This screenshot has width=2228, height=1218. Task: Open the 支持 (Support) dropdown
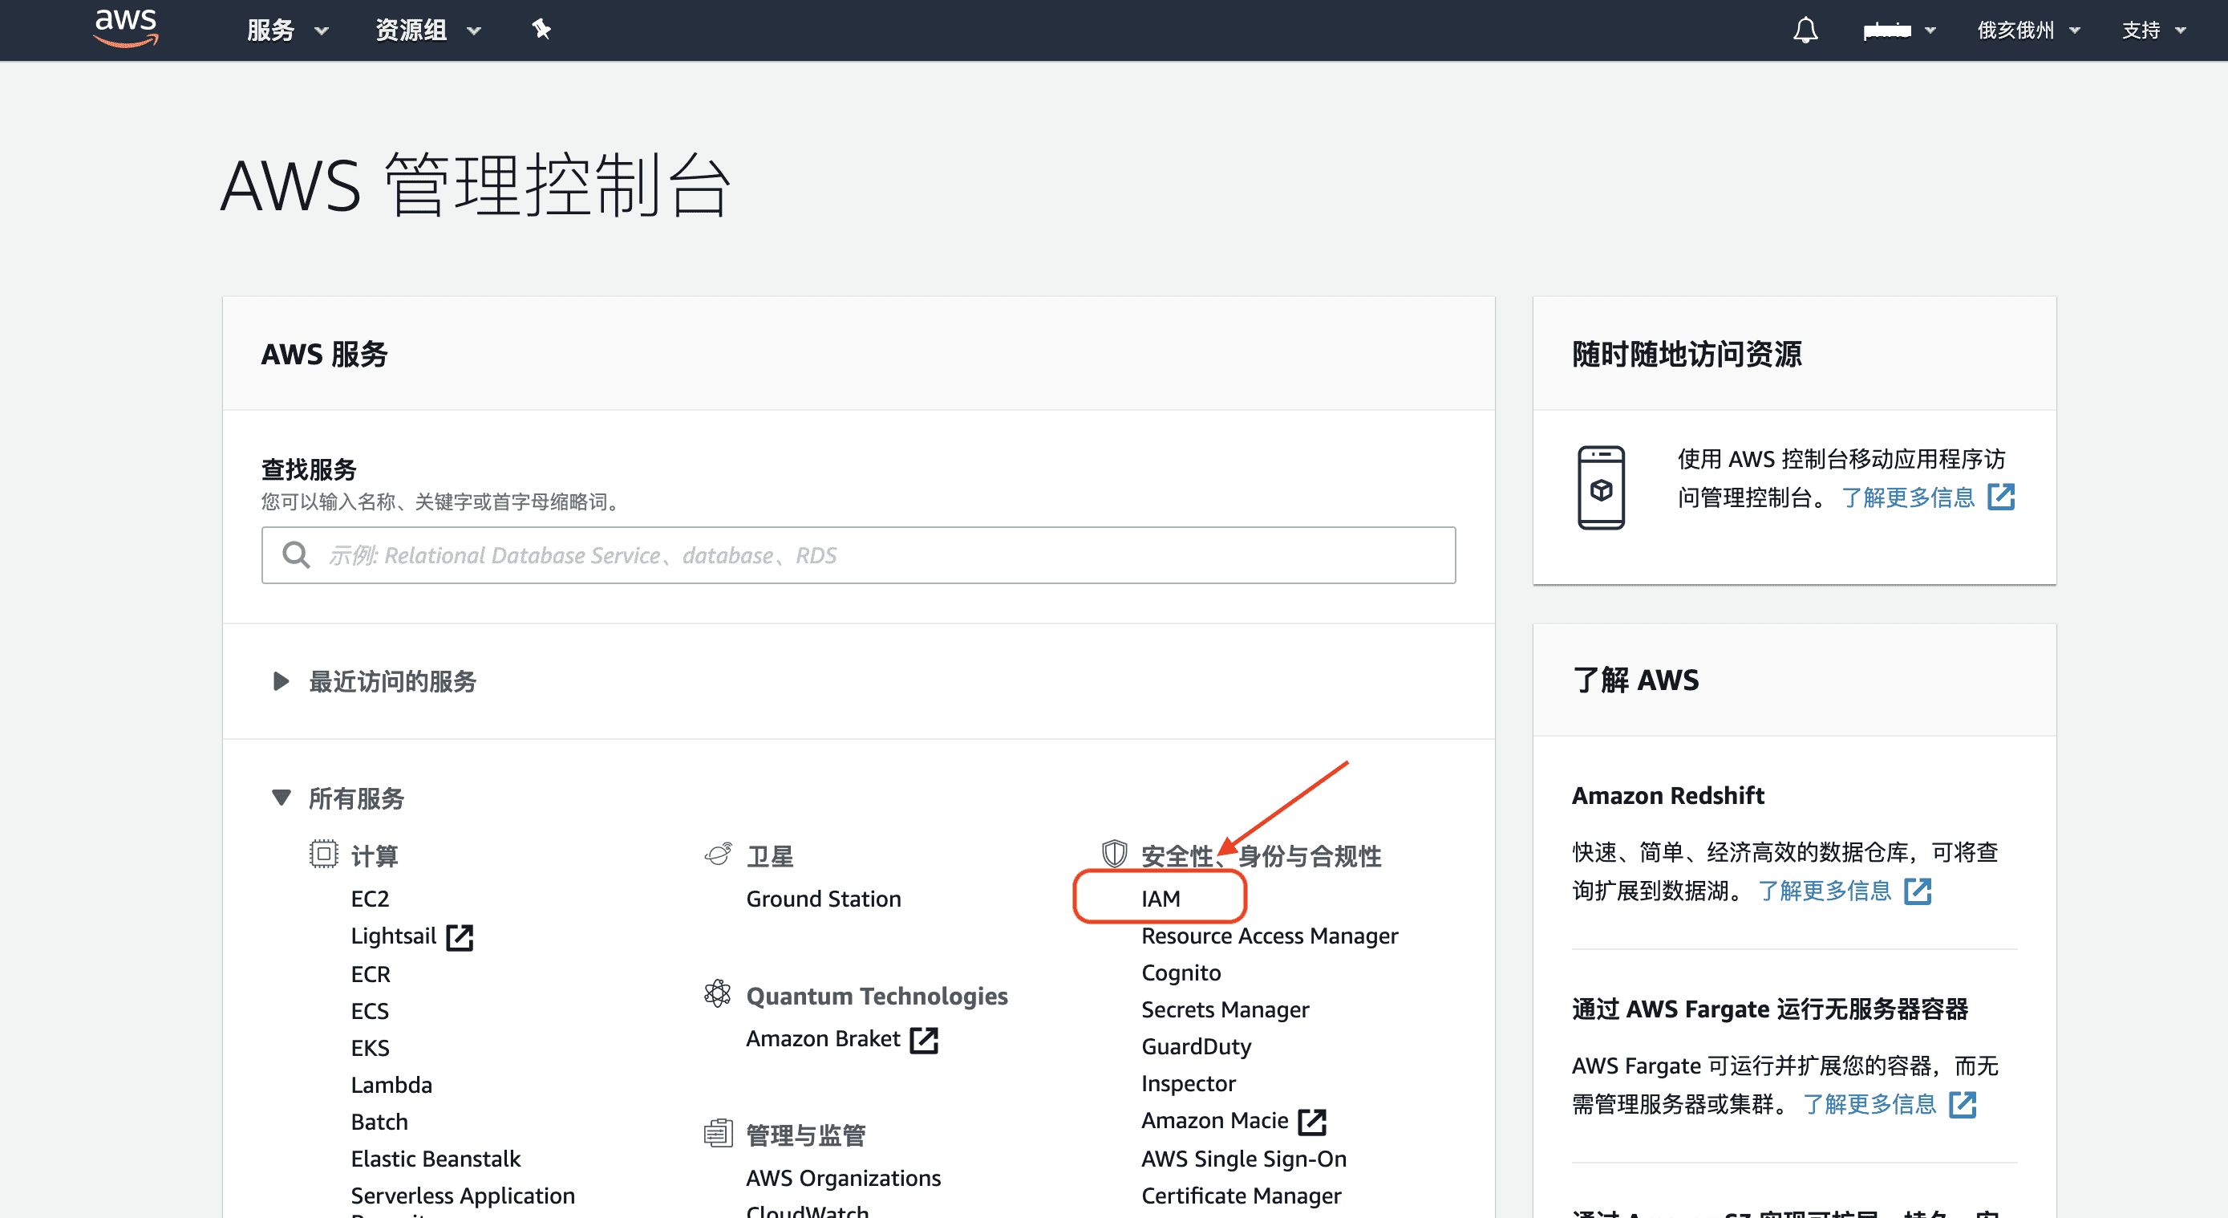point(2153,30)
